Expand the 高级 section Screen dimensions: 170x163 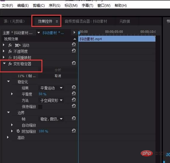pyautogui.click(x=8, y=137)
